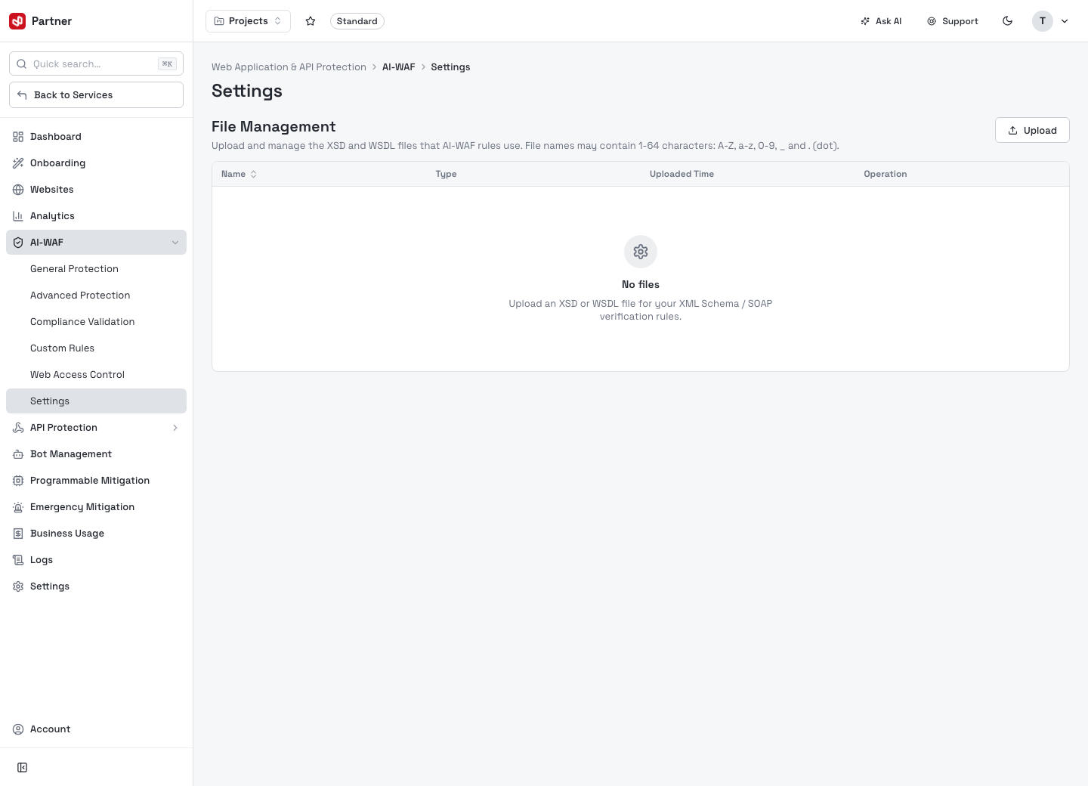Click the Emergency Mitigation siren icon
The width and height of the screenshot is (1088, 786).
point(18,507)
